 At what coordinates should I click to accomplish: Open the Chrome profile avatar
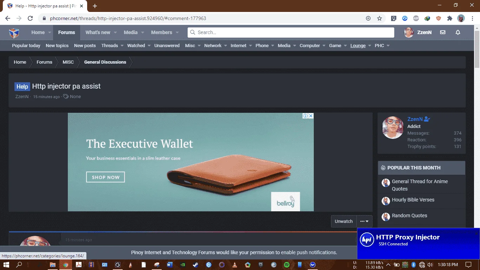(x=461, y=18)
